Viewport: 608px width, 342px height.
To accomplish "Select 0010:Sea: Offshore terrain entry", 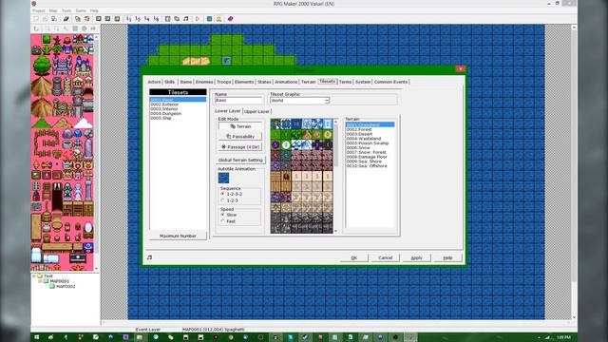I will pos(367,166).
